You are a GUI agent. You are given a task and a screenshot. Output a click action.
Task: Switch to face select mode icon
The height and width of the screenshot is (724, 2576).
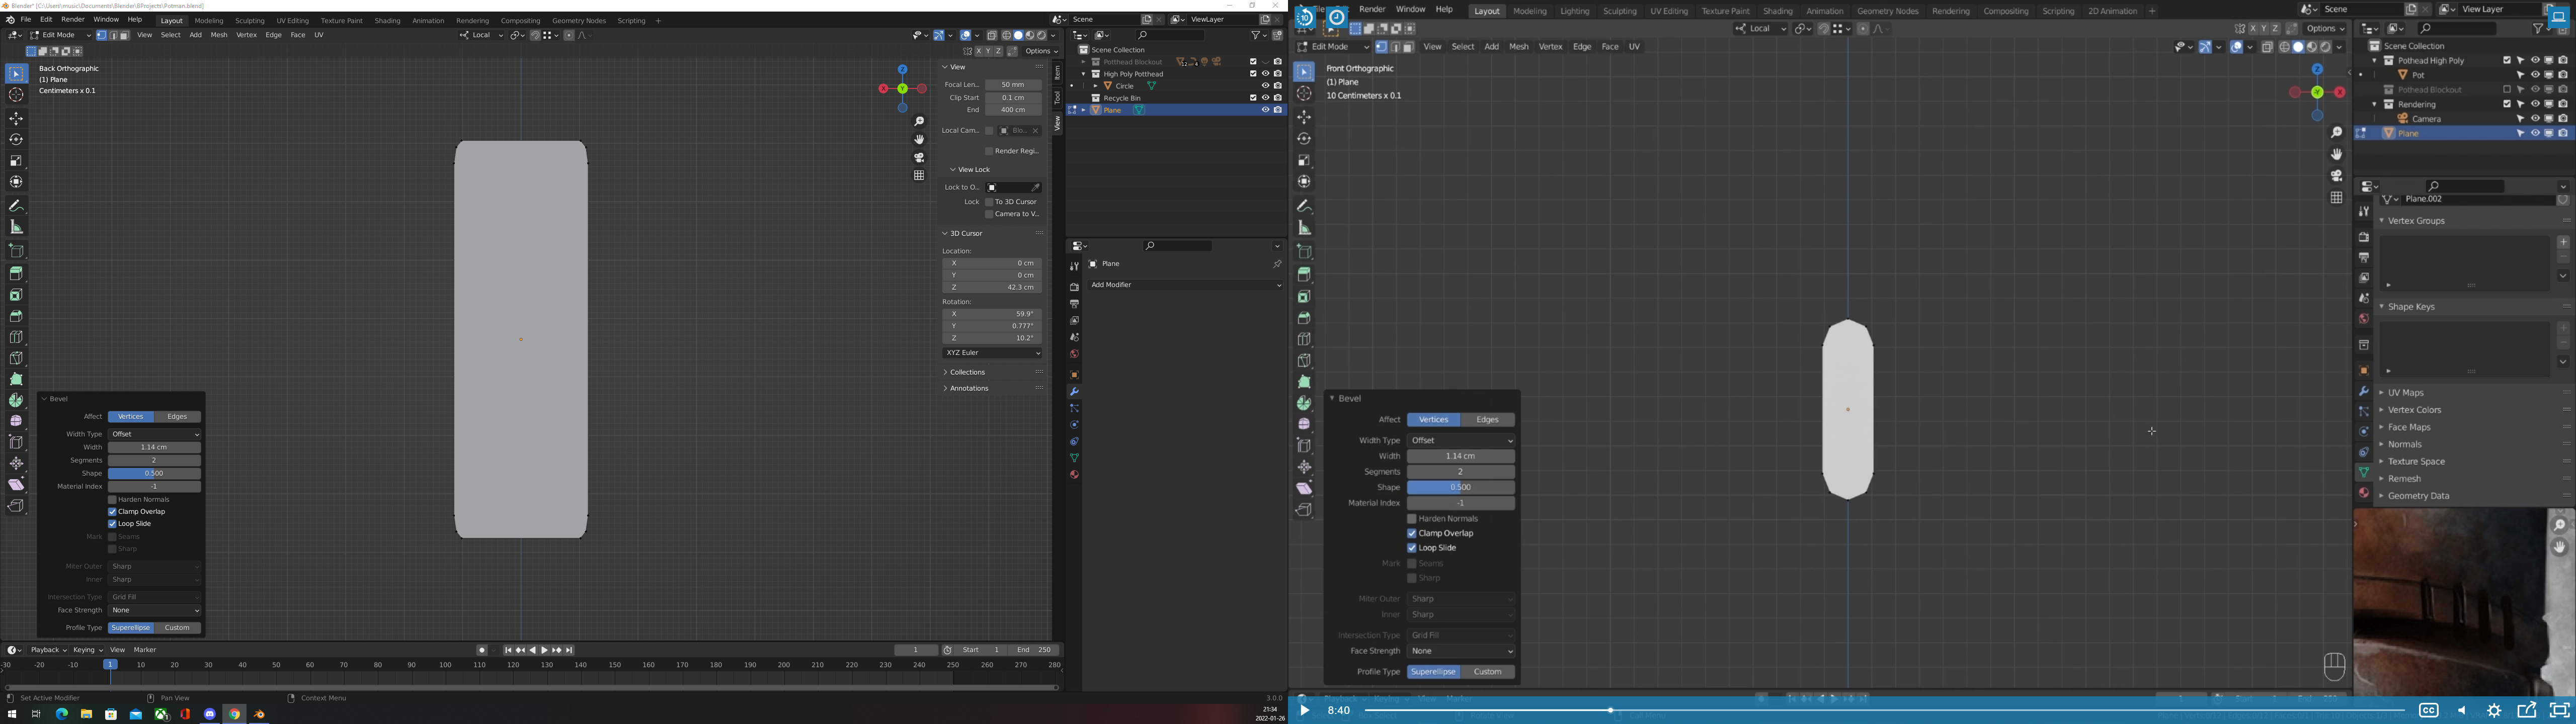[125, 36]
